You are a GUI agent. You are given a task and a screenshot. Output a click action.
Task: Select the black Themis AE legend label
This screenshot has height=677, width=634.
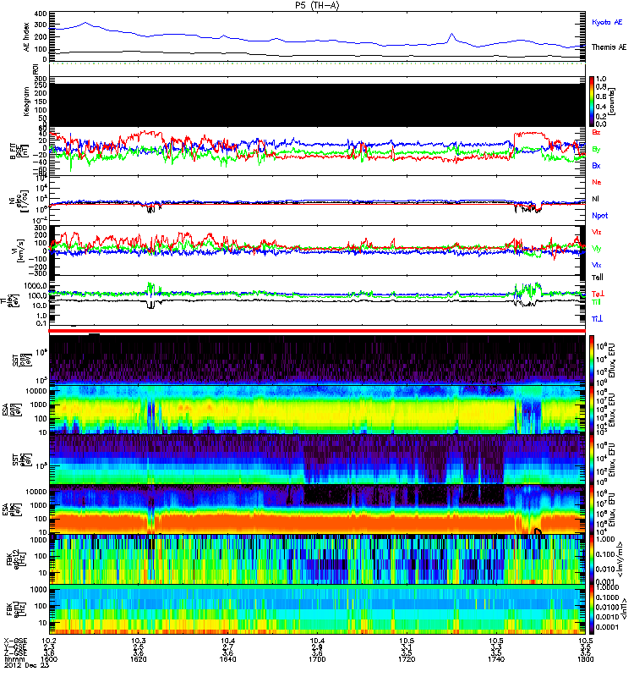point(609,47)
